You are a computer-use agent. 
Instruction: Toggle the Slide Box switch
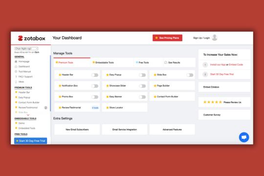[x=190, y=75]
